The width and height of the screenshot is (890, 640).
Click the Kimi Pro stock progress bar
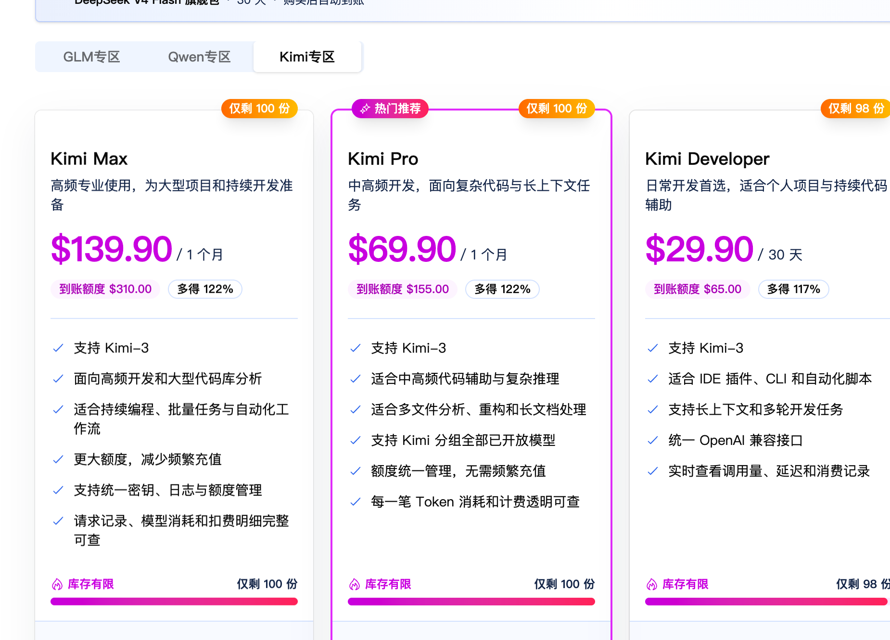471,602
